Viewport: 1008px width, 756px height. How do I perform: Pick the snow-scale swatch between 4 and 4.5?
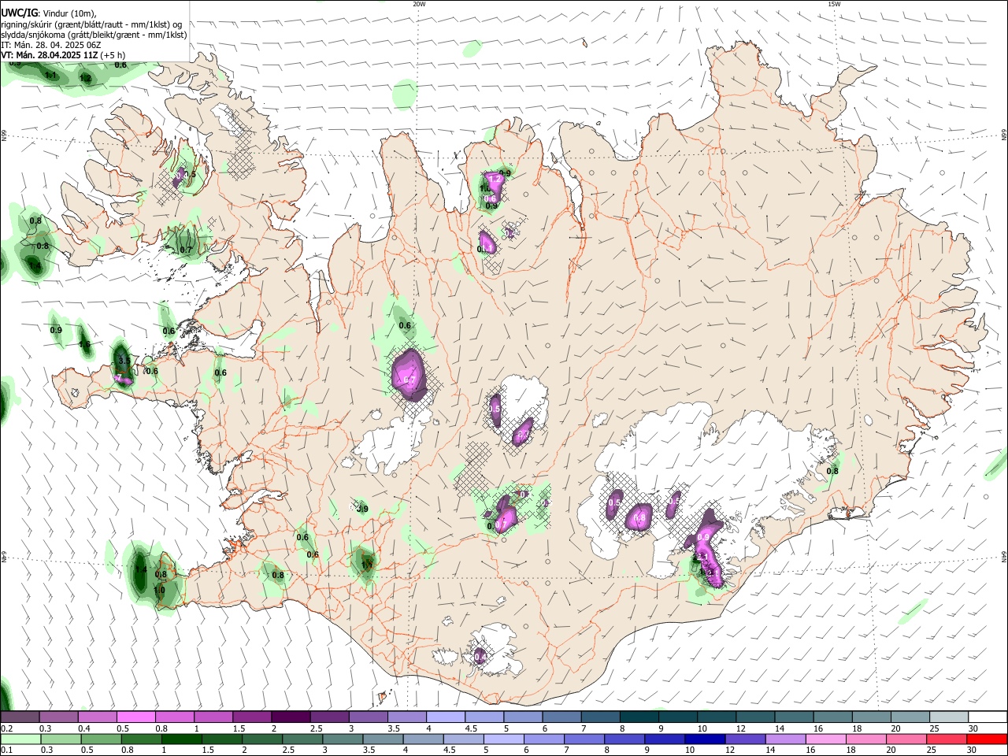pos(444,717)
